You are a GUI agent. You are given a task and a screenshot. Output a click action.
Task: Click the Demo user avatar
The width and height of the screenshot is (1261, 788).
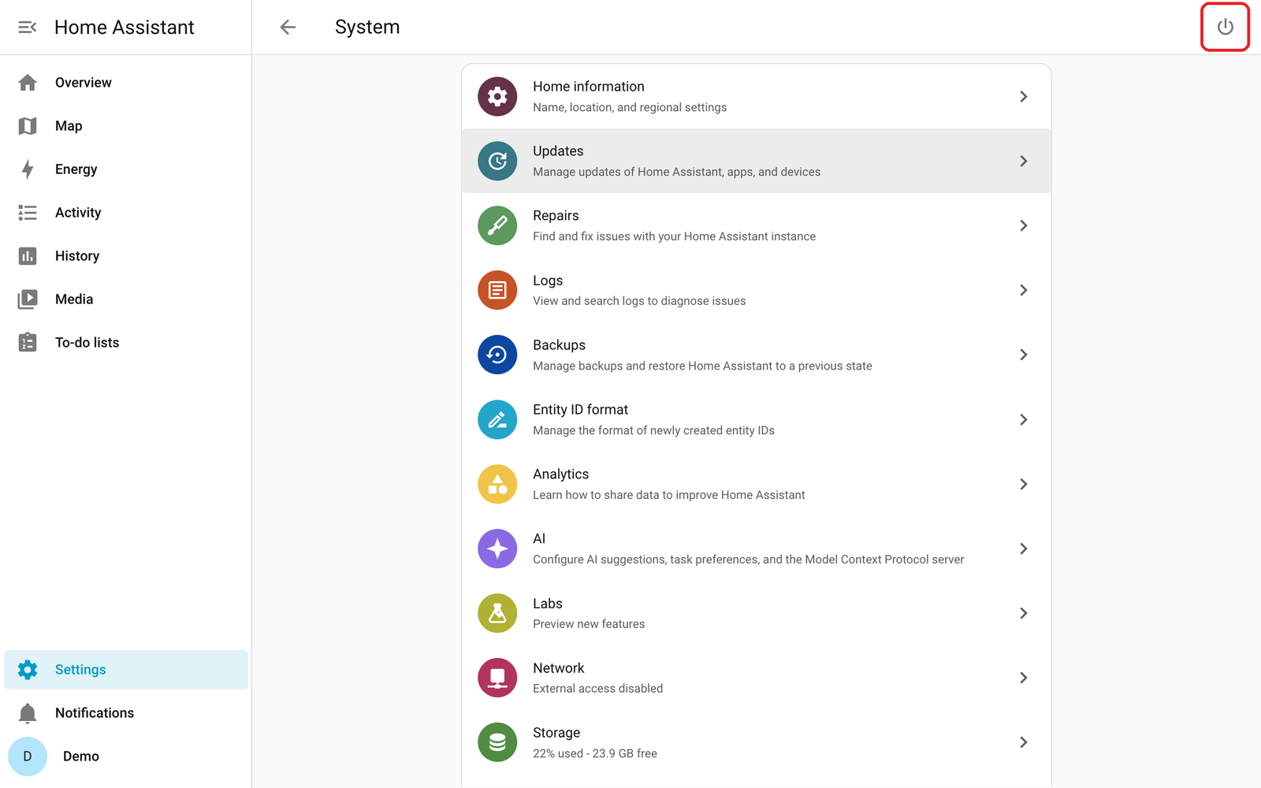28,756
